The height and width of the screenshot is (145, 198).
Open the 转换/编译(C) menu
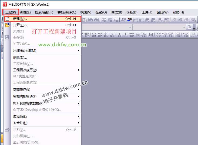pyautogui.click(x=67, y=12)
